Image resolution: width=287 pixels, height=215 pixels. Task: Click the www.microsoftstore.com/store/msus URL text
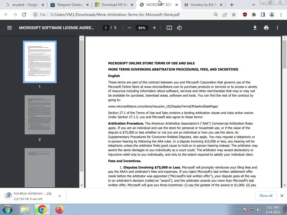(x=163, y=106)
